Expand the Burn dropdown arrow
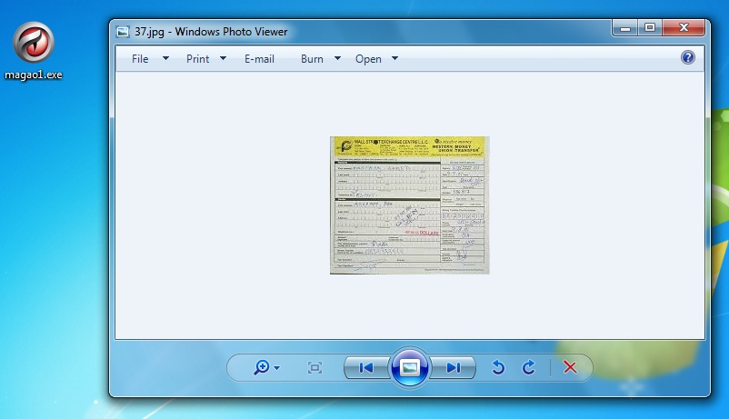 coord(337,58)
